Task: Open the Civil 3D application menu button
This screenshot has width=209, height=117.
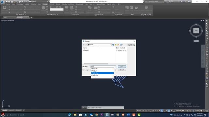Action: (x=2, y=2)
